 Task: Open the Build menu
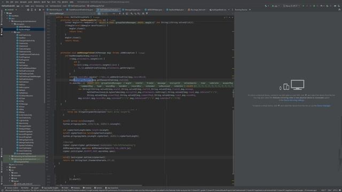coord(44,2)
